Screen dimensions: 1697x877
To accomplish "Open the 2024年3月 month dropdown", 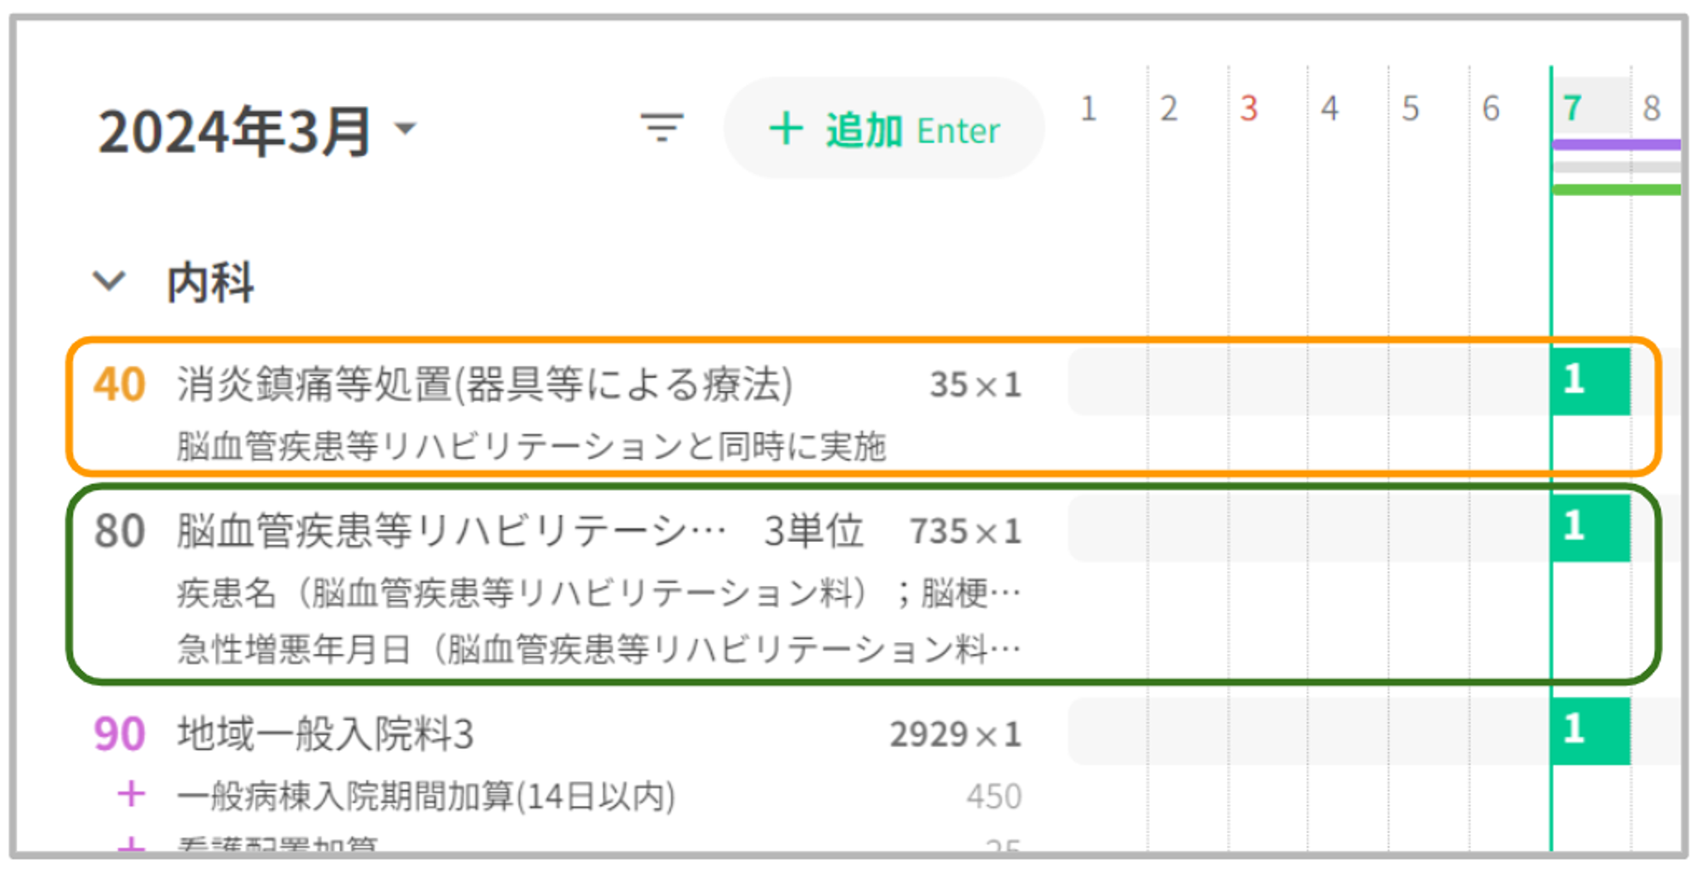I will click(406, 129).
